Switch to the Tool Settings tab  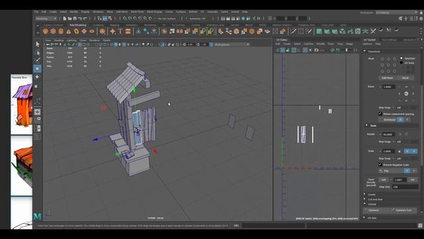point(389,40)
